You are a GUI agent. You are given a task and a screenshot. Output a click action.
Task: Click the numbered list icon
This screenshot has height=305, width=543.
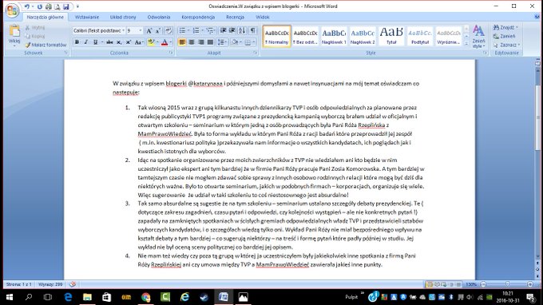pyautogui.click(x=196, y=31)
